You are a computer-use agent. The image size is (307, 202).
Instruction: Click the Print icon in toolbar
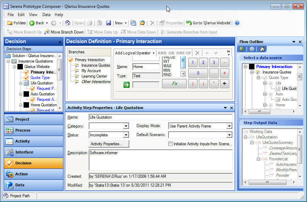89,23
